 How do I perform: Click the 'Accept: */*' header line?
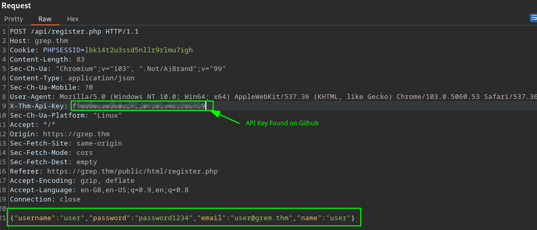click(33, 124)
